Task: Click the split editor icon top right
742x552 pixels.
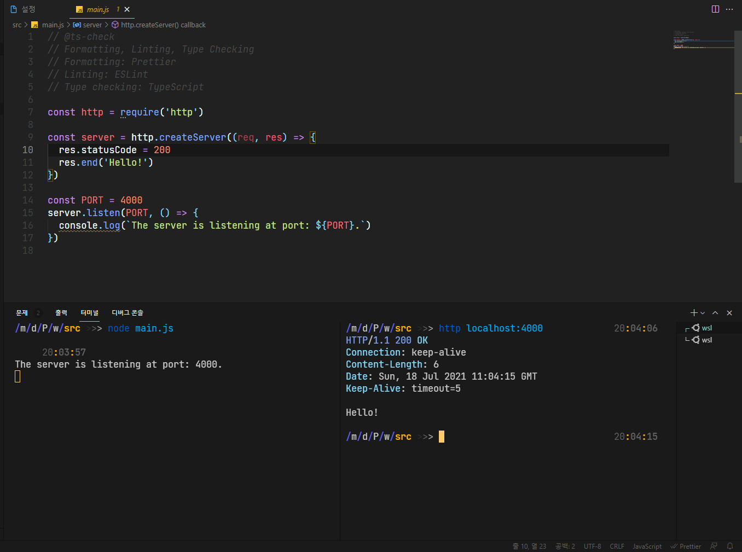Action: click(715, 9)
